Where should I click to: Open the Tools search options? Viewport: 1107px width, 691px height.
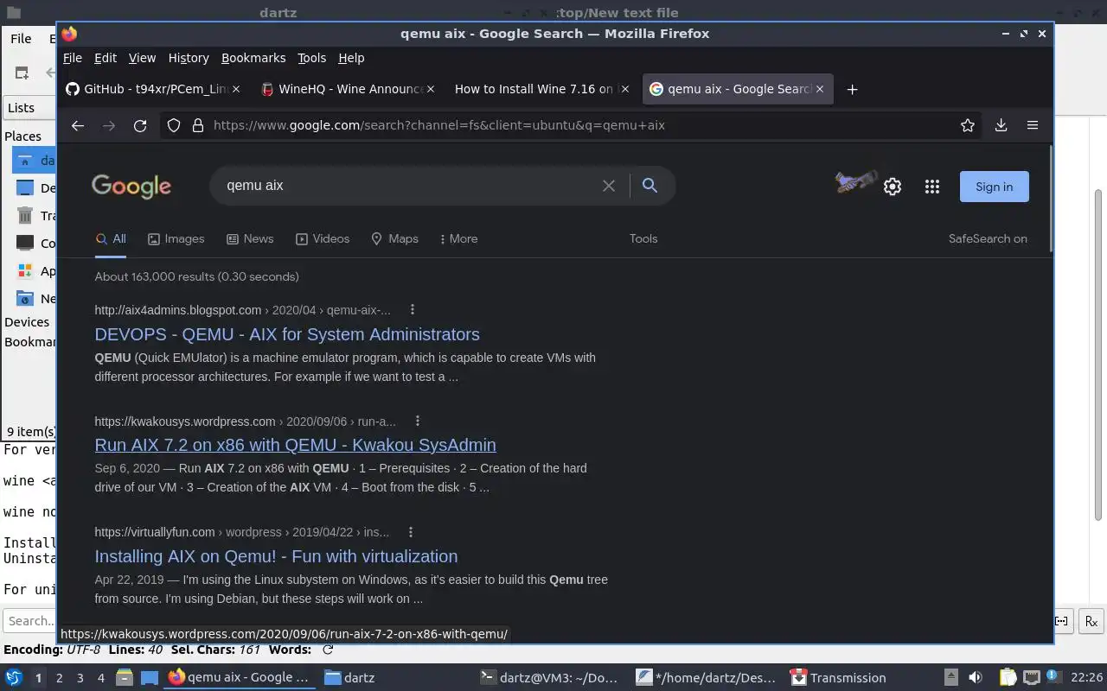click(643, 238)
